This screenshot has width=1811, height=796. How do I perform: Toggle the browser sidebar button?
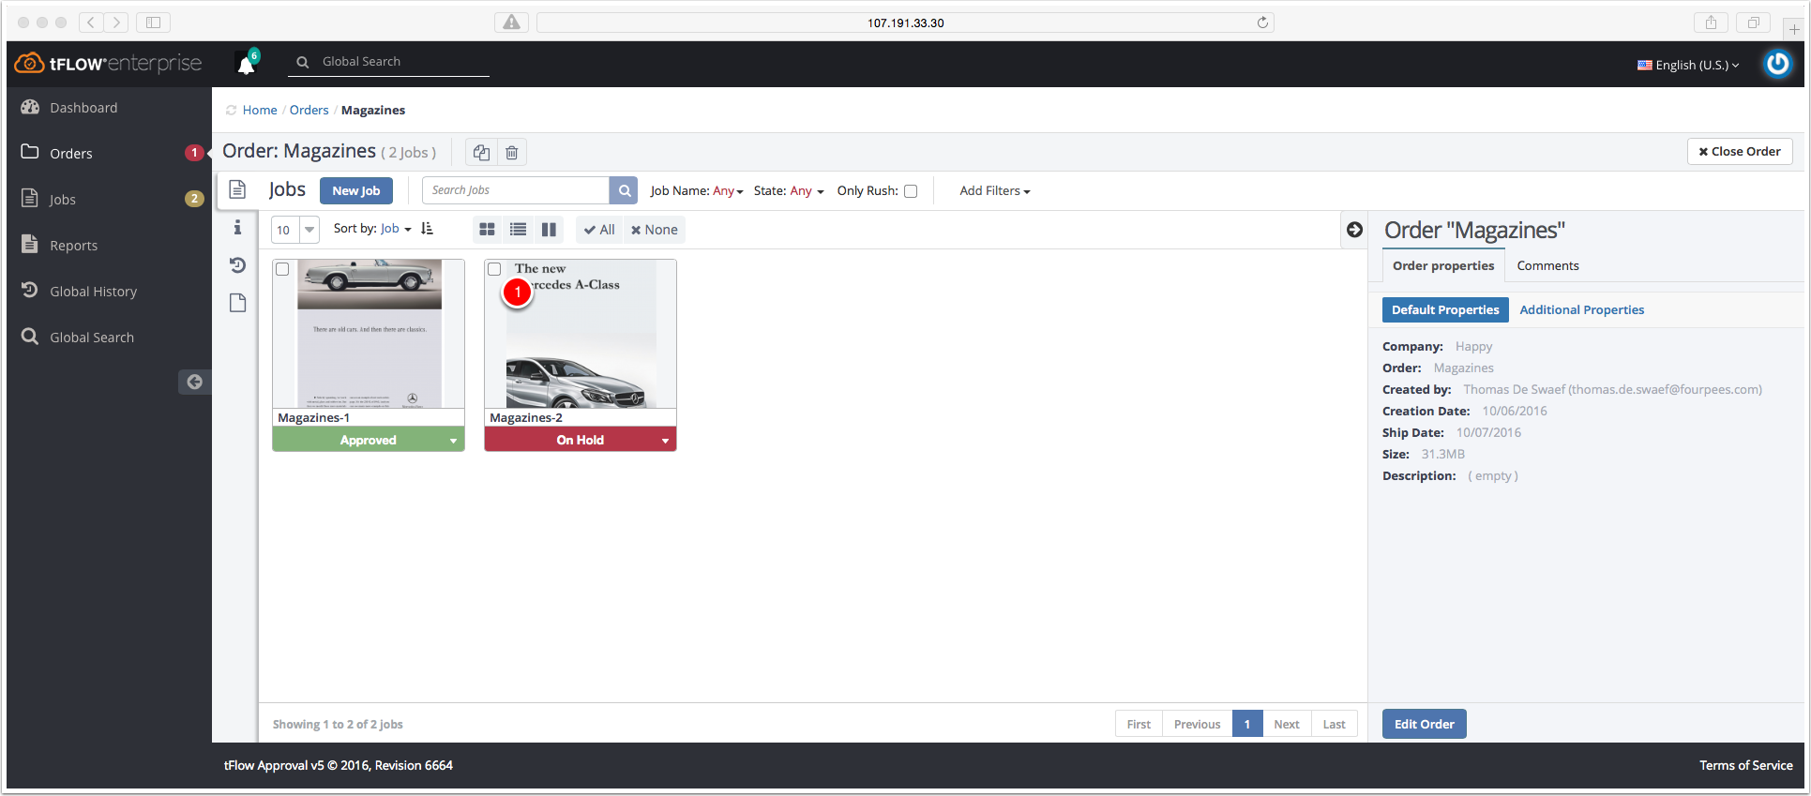point(153,23)
